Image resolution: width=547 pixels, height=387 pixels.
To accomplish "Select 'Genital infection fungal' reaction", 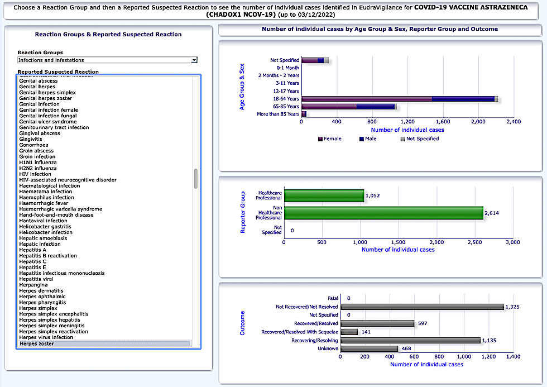I will tap(48, 116).
